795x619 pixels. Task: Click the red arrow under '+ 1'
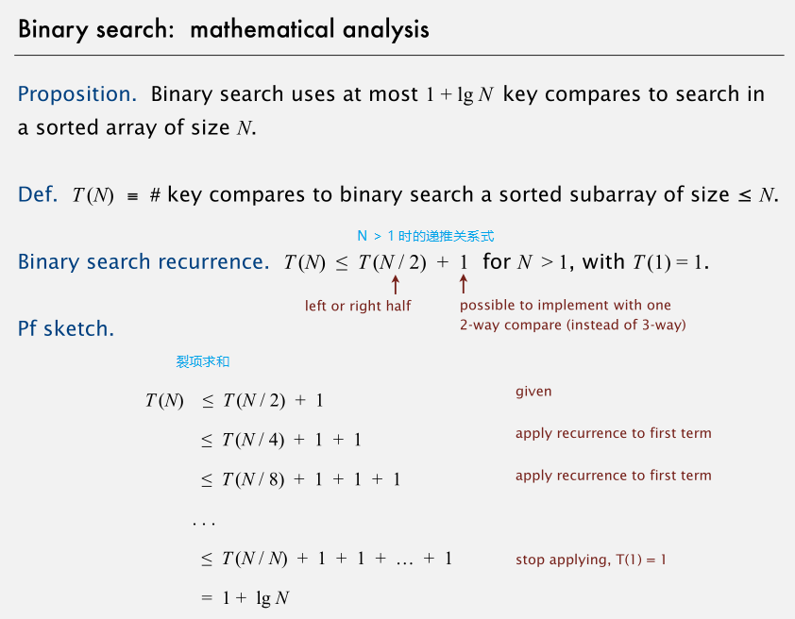(x=463, y=284)
